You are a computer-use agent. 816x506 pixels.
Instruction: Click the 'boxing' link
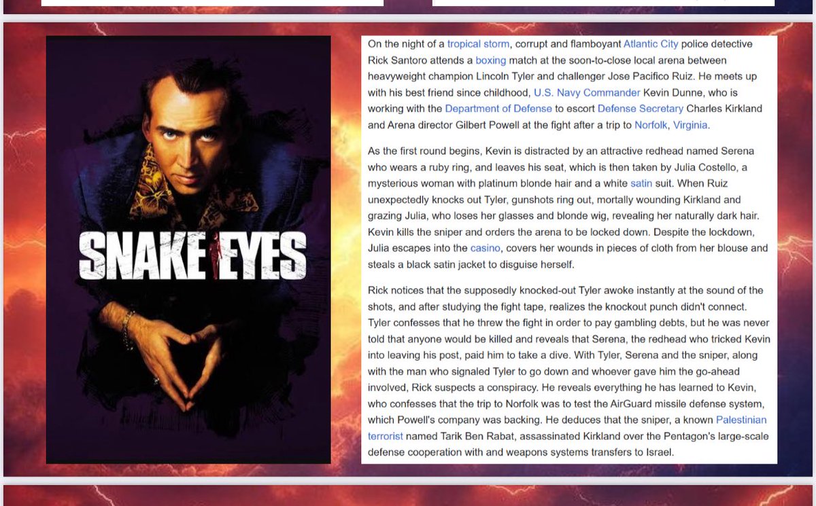click(491, 60)
